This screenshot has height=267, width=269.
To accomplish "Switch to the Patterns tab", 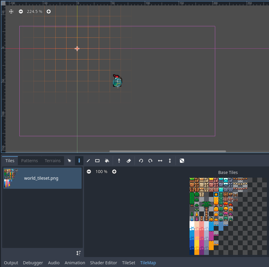I will pyautogui.click(x=29, y=161).
